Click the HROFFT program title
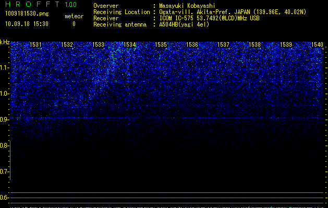328x208 pixels. pyautogui.click(x=32, y=4)
